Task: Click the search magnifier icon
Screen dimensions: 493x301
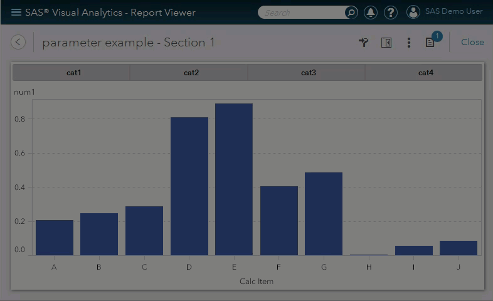Action: click(x=351, y=13)
